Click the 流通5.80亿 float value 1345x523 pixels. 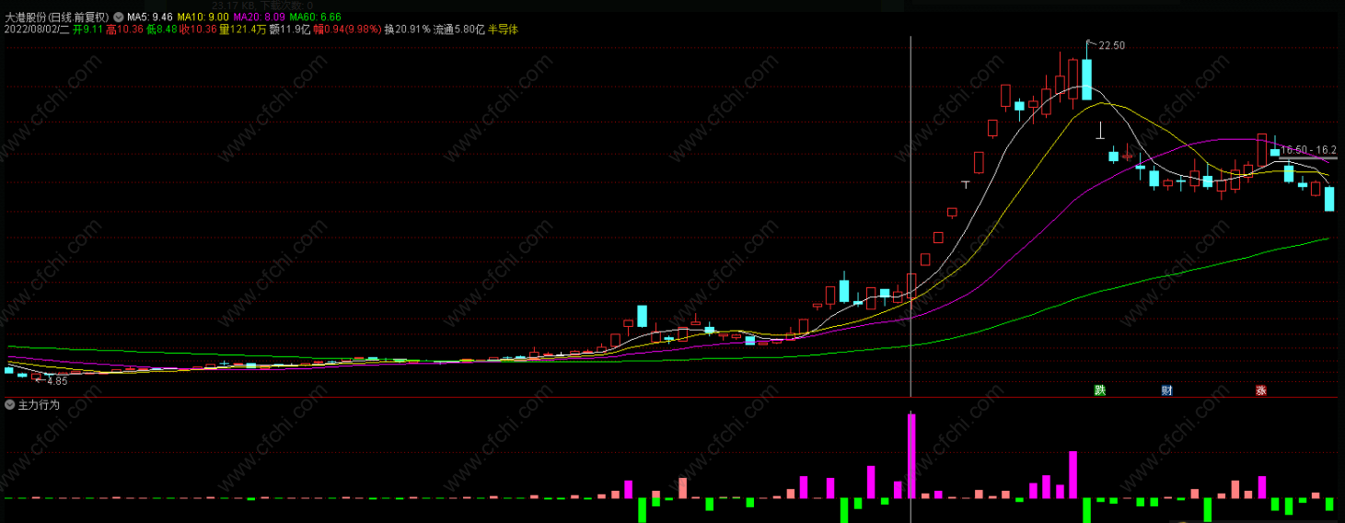click(x=458, y=29)
